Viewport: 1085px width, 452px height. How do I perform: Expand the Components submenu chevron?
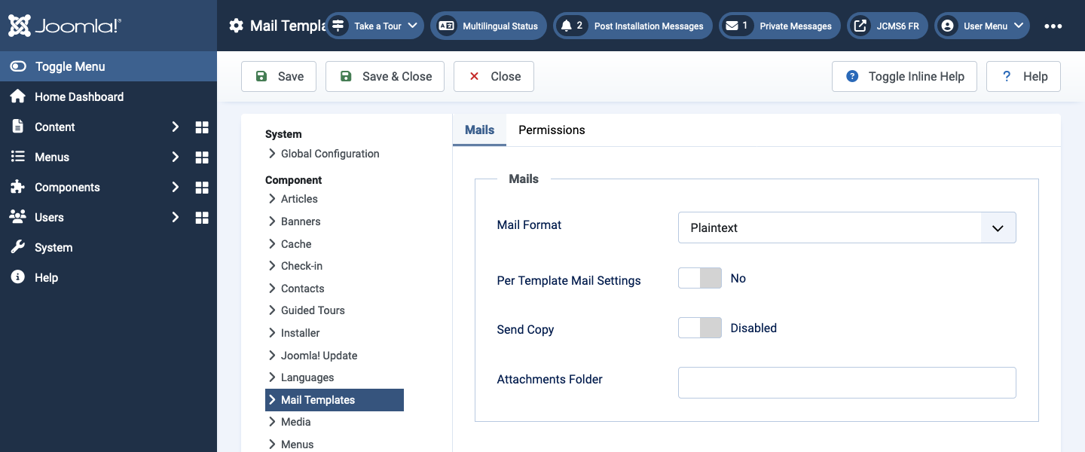[x=175, y=187]
